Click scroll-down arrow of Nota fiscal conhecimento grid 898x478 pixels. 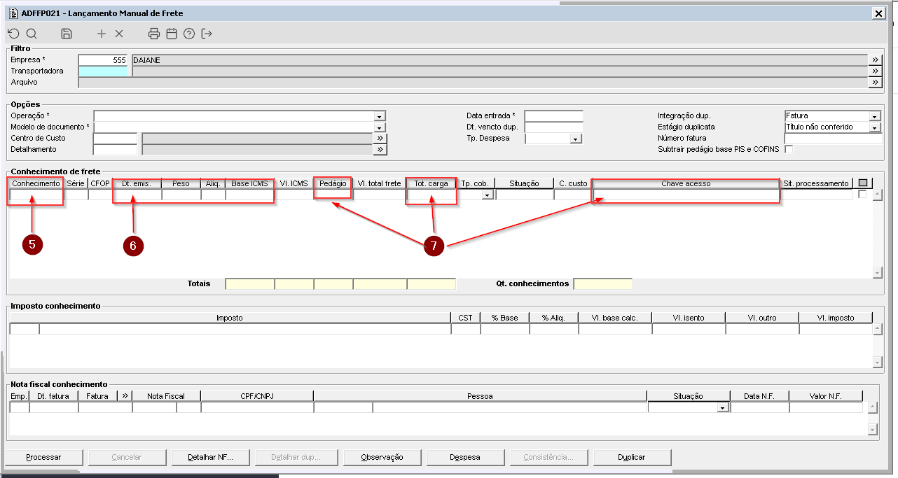coord(872,428)
